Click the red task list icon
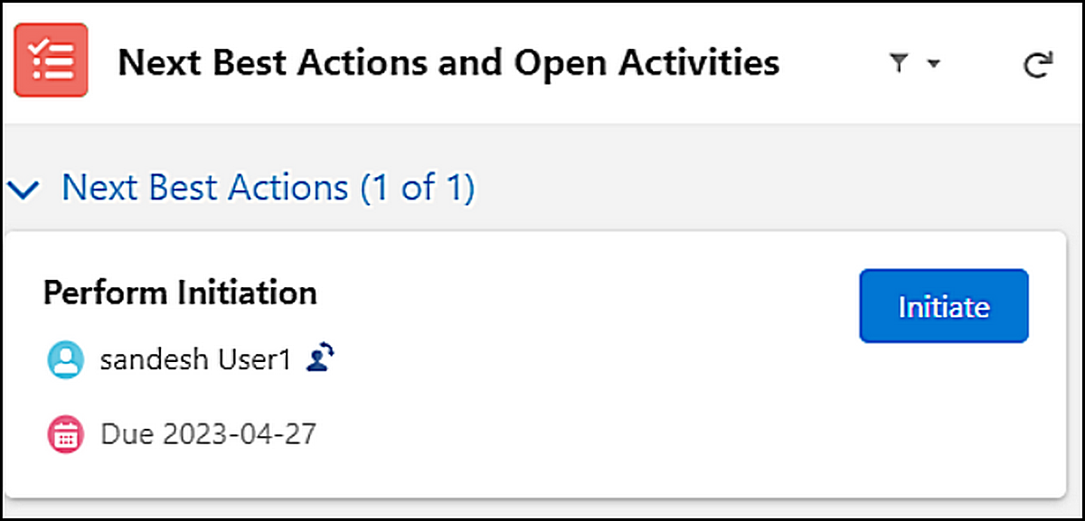The image size is (1085, 521). point(51,60)
